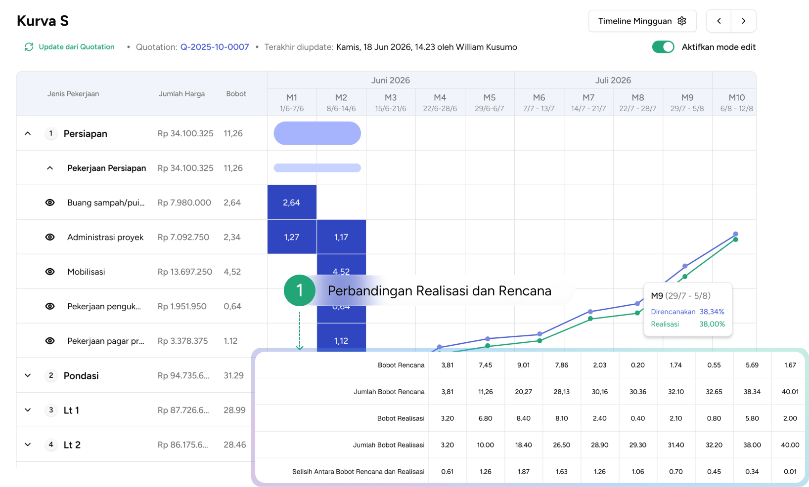This screenshot has height=487, width=809.
Task: Go to previous timeline period arrow
Action: coord(719,21)
